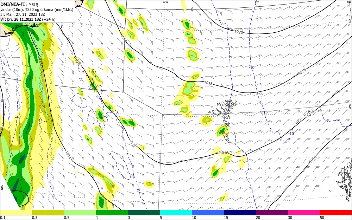This screenshot has height=220, width=352.
Task: Click the legend value '30'
Action: [x=290, y=218]
